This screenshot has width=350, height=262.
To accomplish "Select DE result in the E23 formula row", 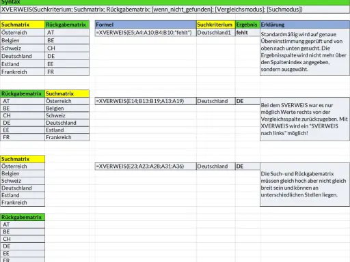I will (247, 166).
